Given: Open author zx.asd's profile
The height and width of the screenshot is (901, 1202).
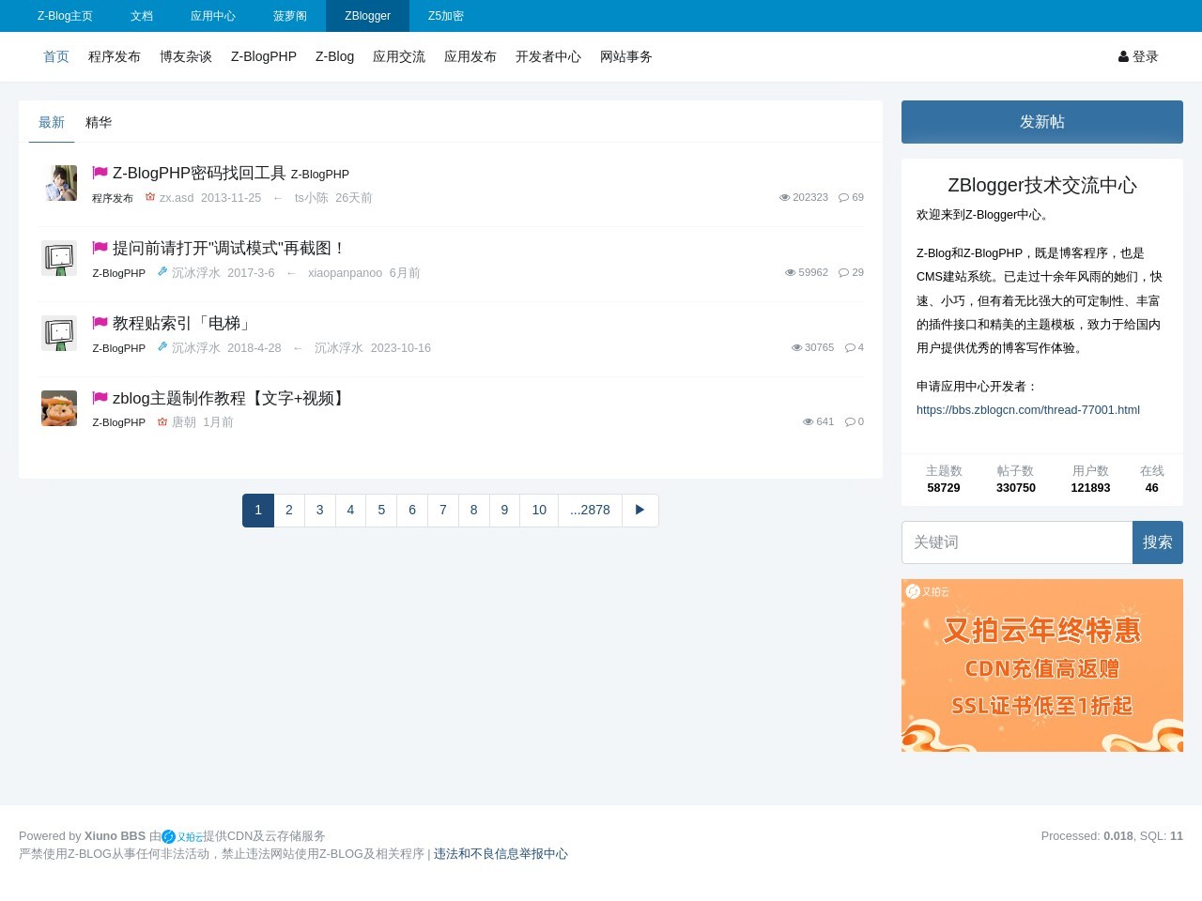Looking at the screenshot, I should [x=177, y=197].
